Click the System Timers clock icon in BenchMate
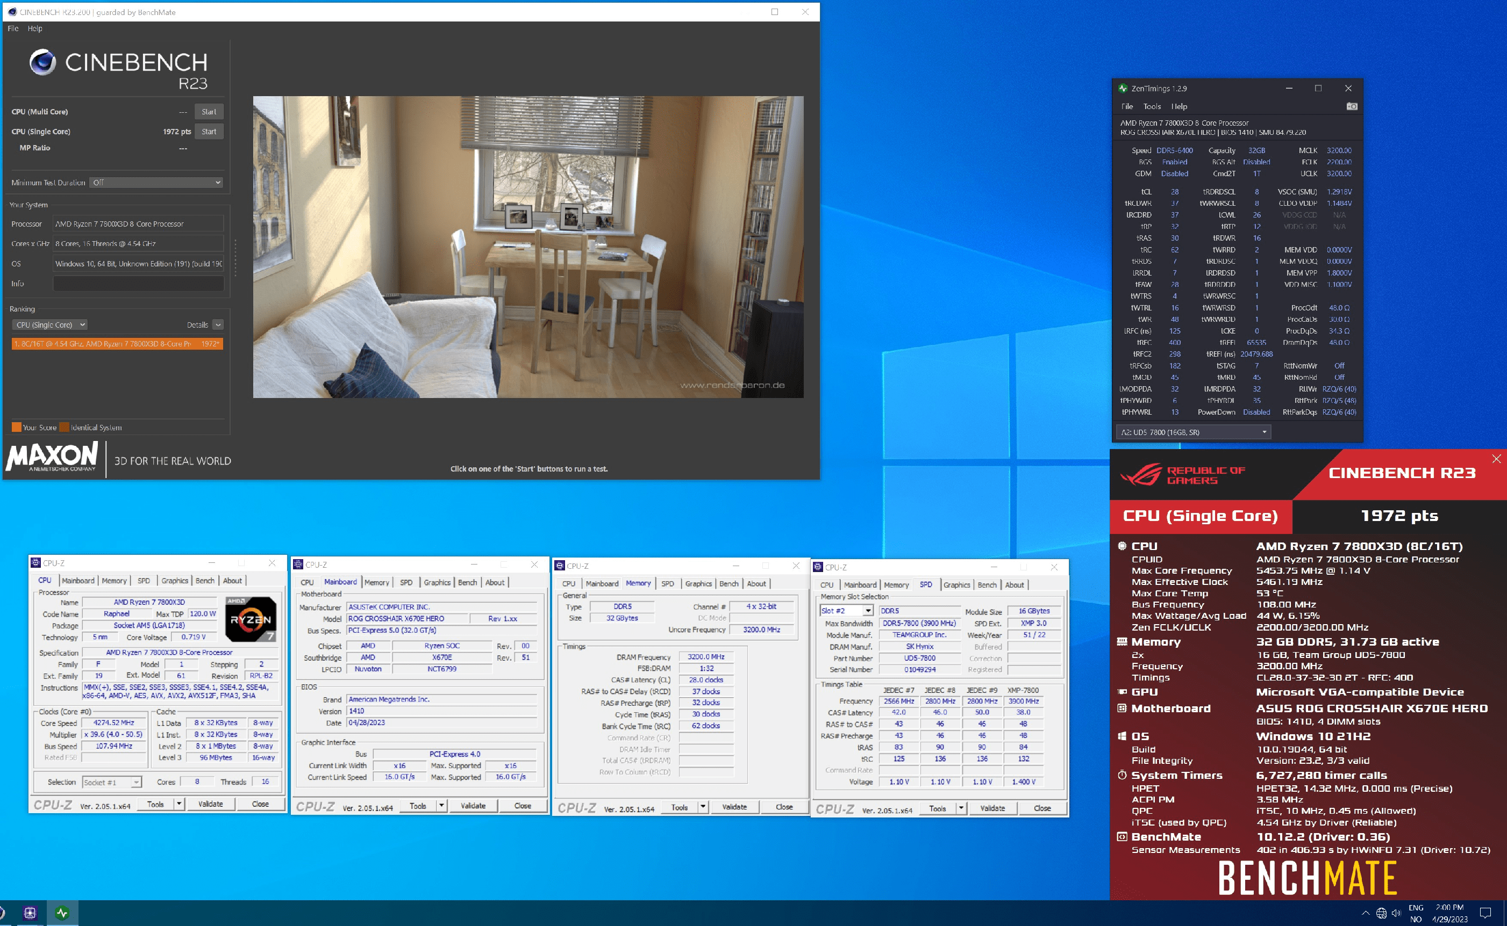 click(x=1122, y=775)
